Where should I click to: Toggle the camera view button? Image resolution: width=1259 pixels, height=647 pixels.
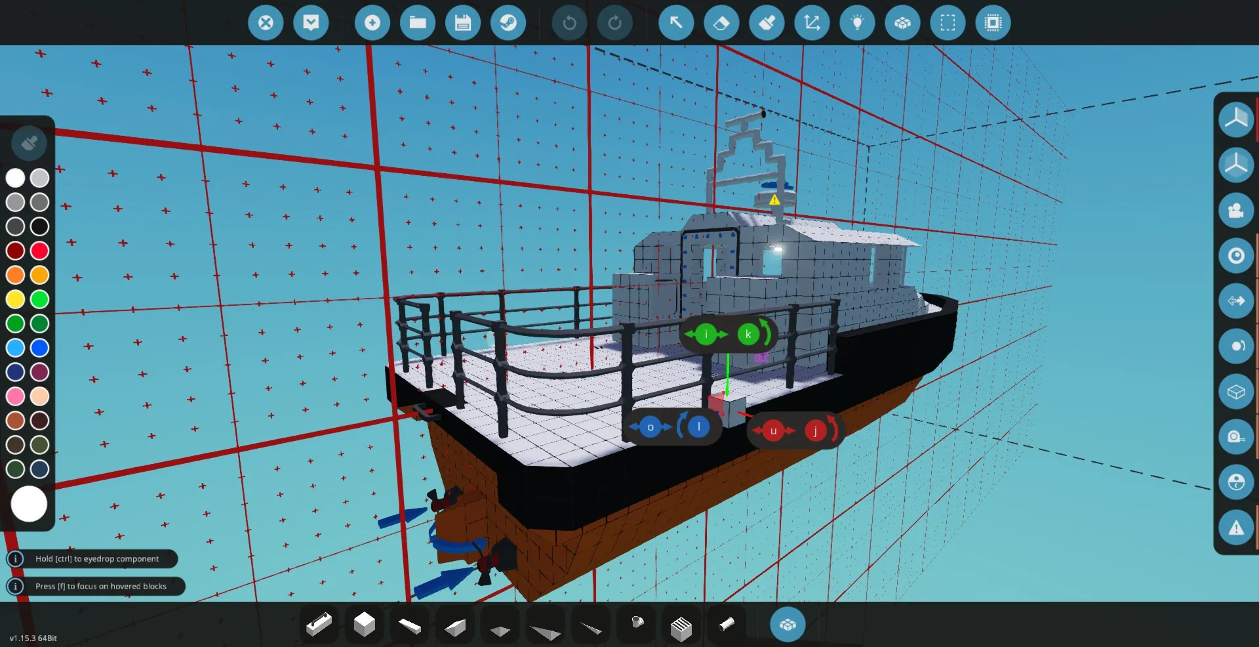pyautogui.click(x=1236, y=210)
